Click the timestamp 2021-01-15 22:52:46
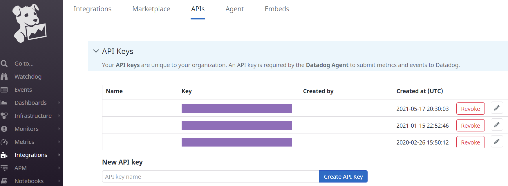 point(422,126)
